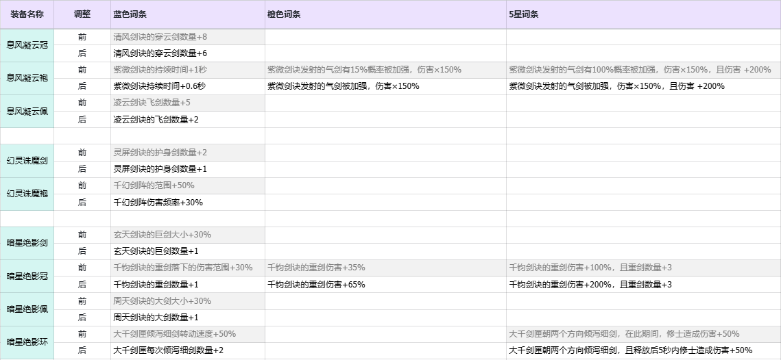Image resolution: width=781 pixels, height=360 pixels.
Task: Select the cell 千钧剑诀的重剑伤害+200%，且重剑数量+3
Action: click(x=642, y=285)
